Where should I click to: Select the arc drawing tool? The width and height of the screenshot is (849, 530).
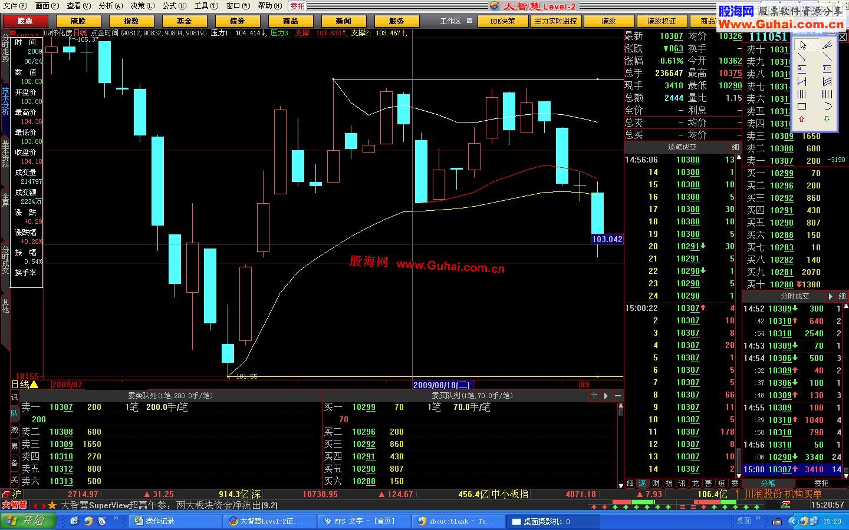click(x=827, y=107)
